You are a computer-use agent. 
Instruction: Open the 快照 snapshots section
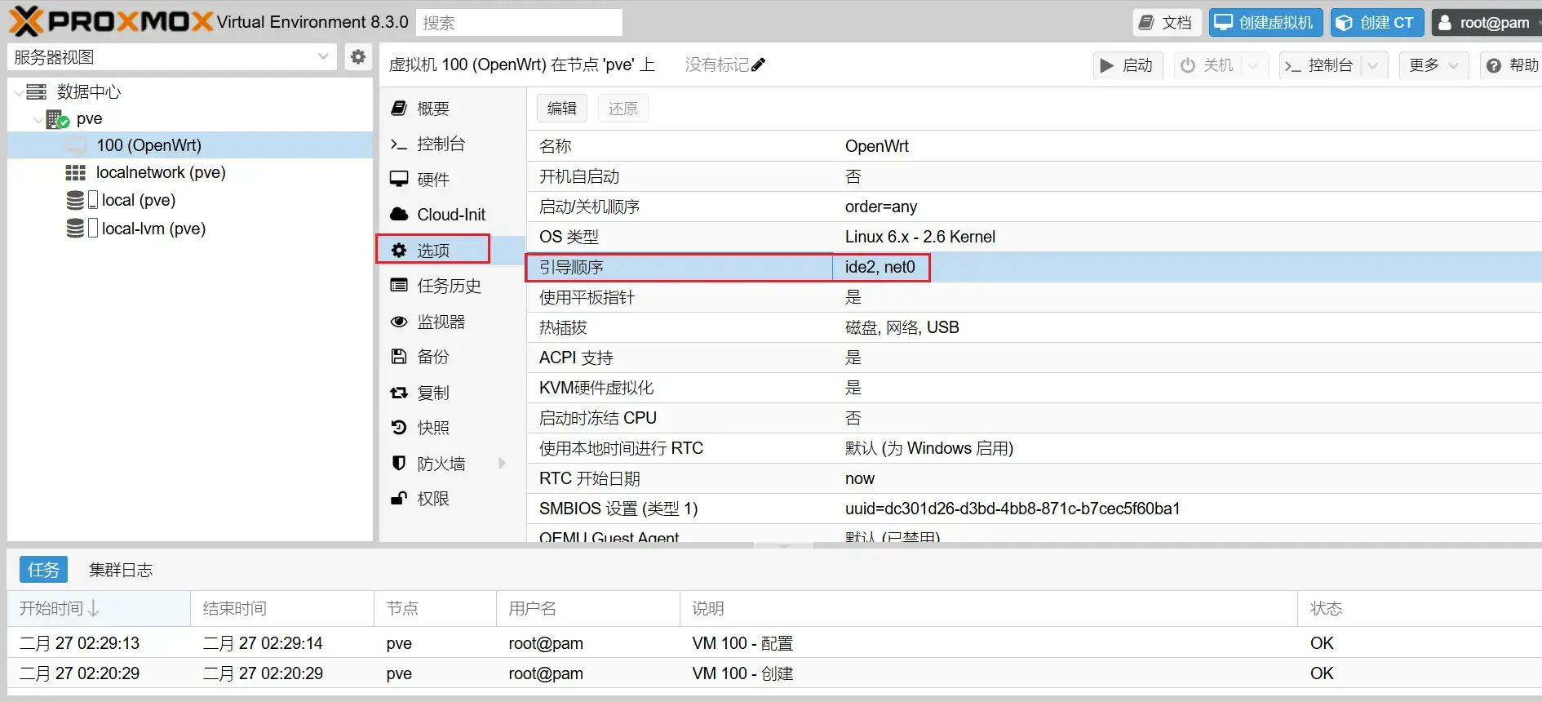tap(432, 428)
